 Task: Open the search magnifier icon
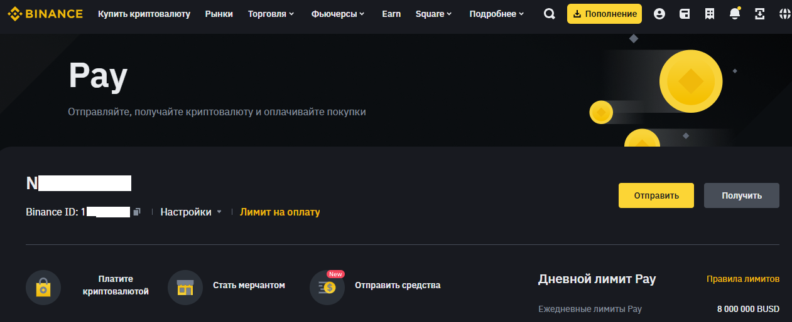[550, 14]
